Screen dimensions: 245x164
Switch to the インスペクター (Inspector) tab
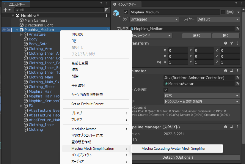point(127,4)
